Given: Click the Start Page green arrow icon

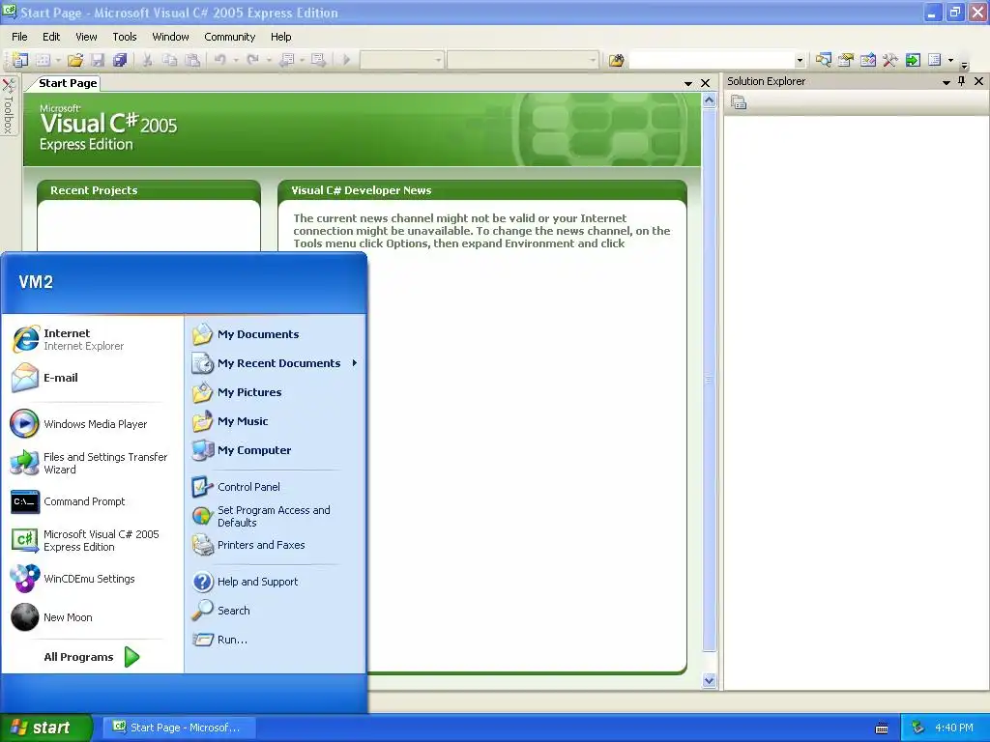Looking at the screenshot, I should pyautogui.click(x=913, y=60).
